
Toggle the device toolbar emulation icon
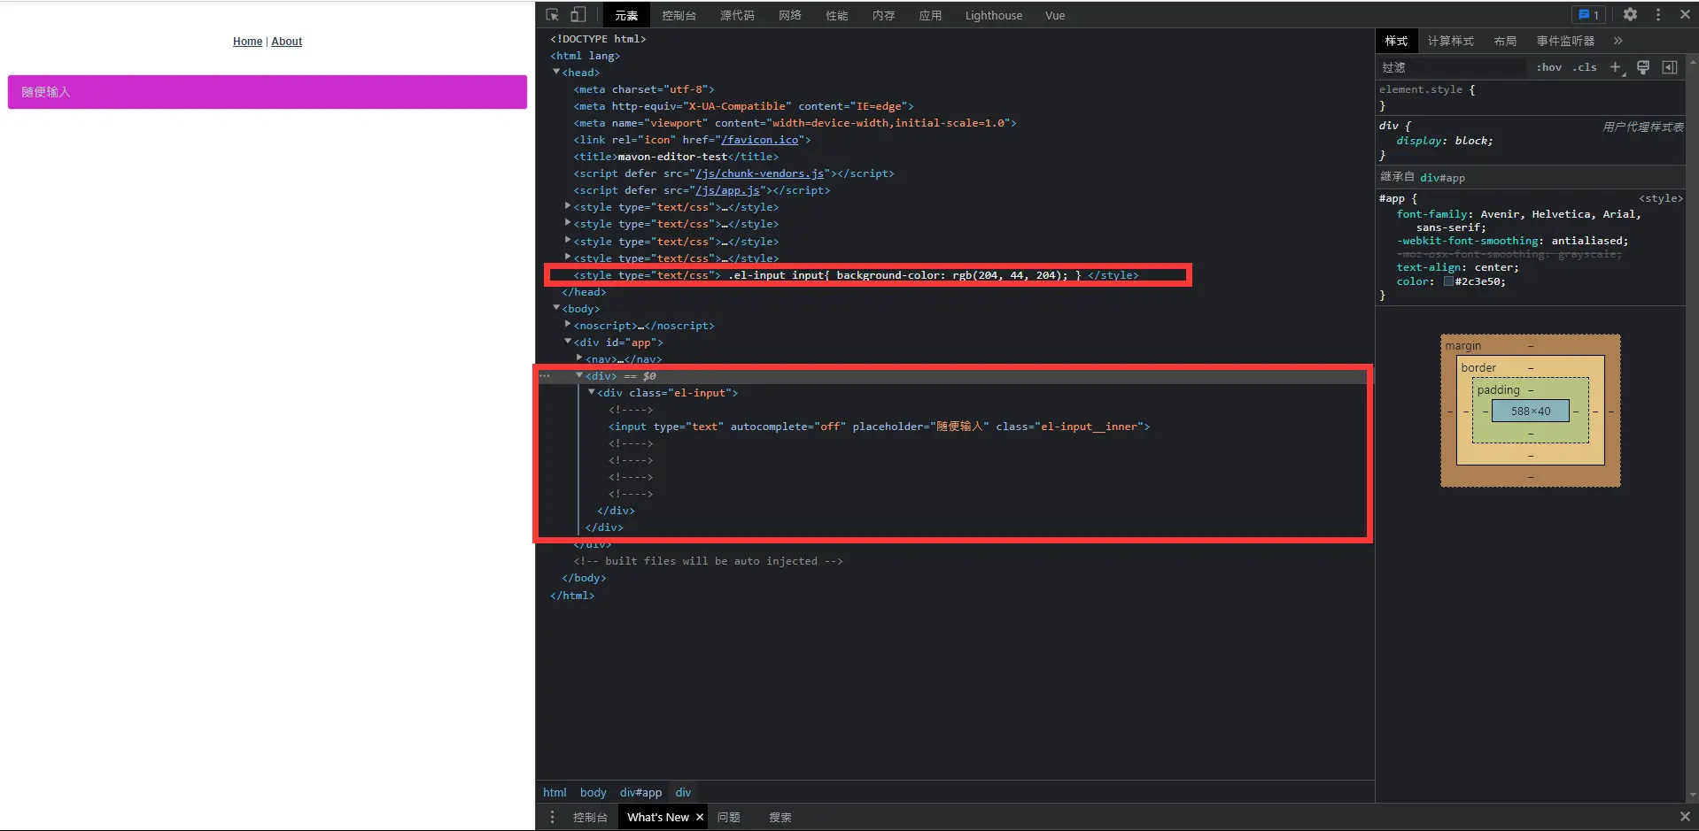coord(578,15)
